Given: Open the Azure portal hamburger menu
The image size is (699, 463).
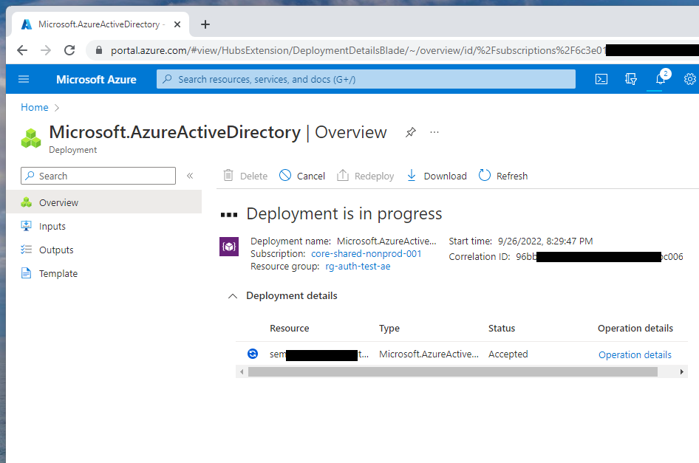Looking at the screenshot, I should point(24,79).
